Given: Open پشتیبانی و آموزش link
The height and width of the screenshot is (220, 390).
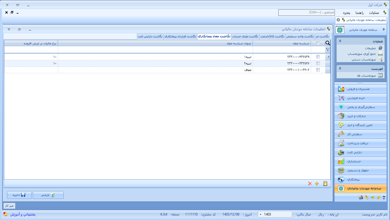Looking at the screenshot, I should tap(23, 214).
